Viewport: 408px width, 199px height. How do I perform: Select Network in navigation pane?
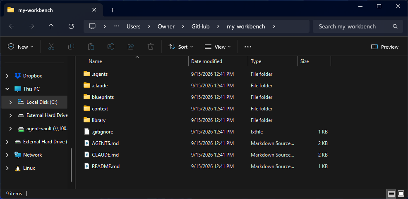[x=29, y=155]
